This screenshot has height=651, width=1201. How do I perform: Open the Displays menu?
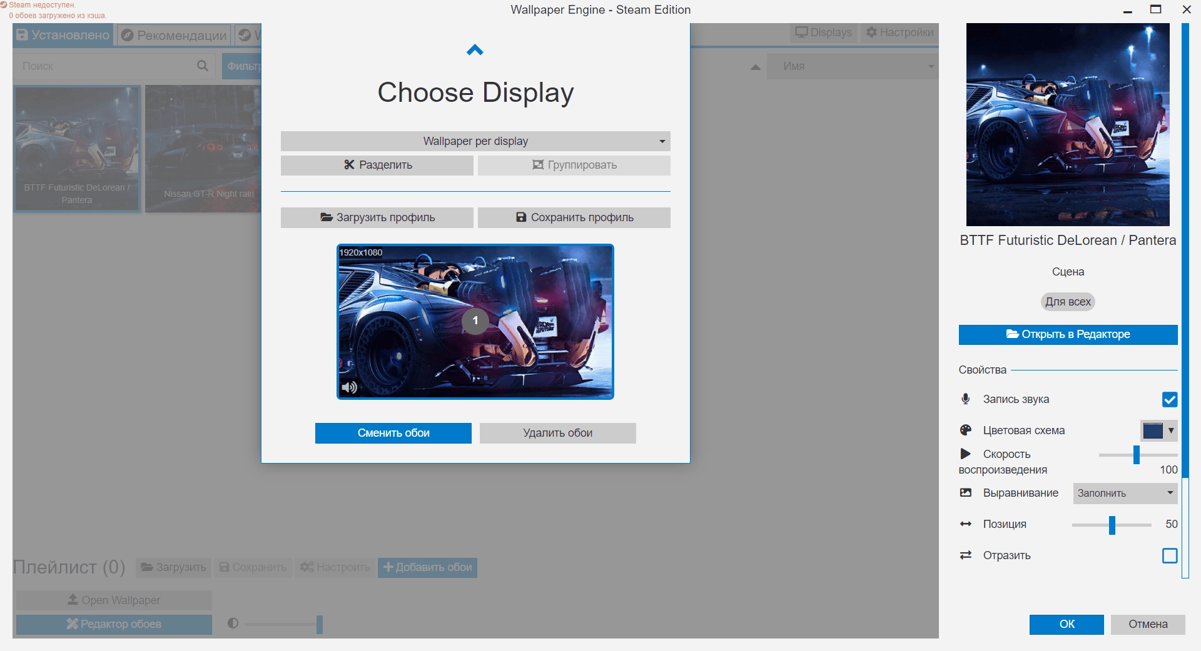click(823, 32)
